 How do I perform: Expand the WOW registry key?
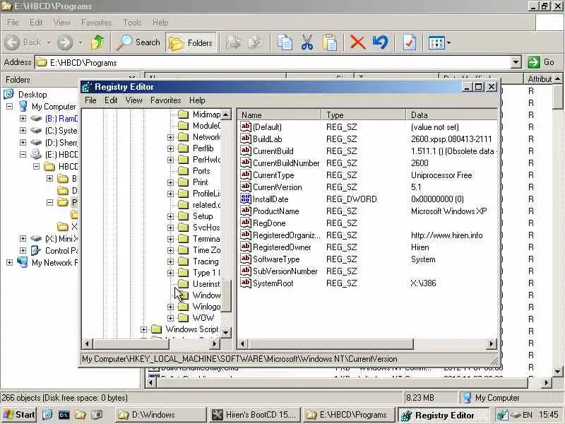170,319
